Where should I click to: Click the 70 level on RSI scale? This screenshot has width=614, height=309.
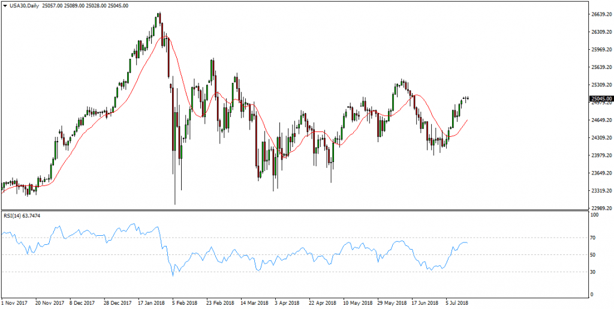[594, 238]
